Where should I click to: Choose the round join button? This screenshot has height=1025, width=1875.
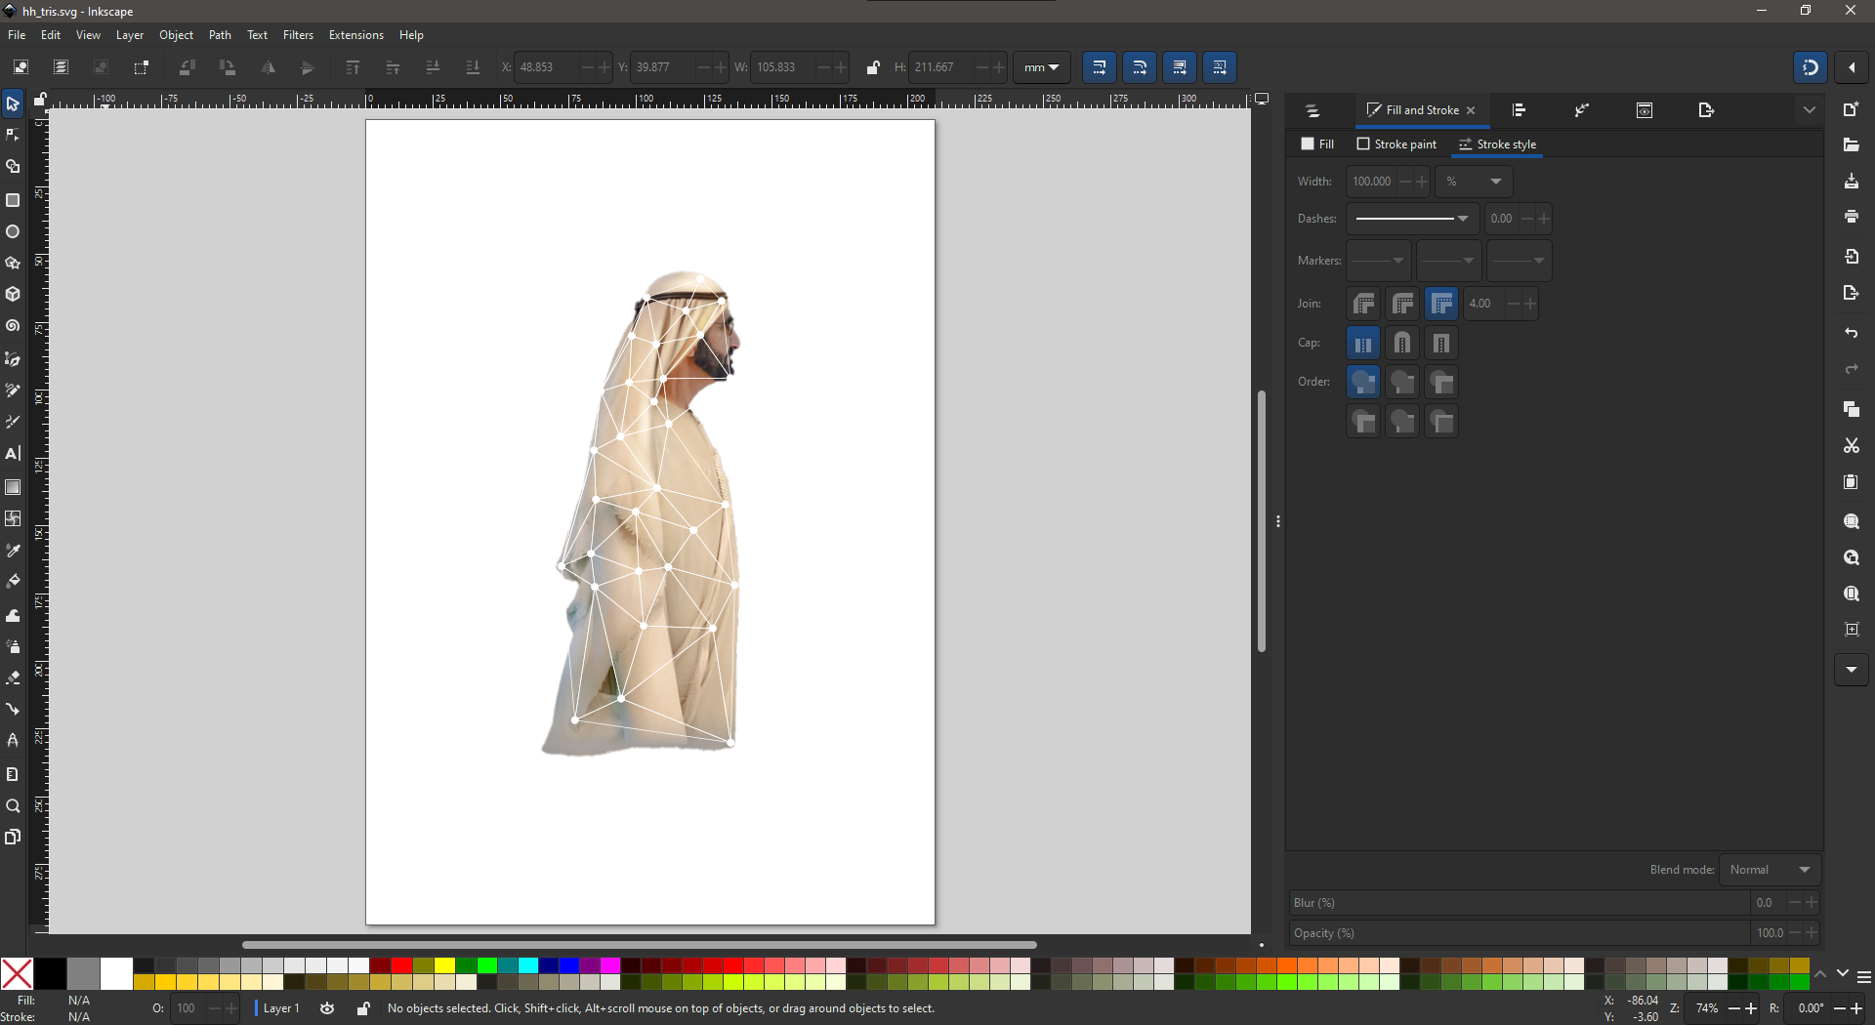pos(1402,305)
